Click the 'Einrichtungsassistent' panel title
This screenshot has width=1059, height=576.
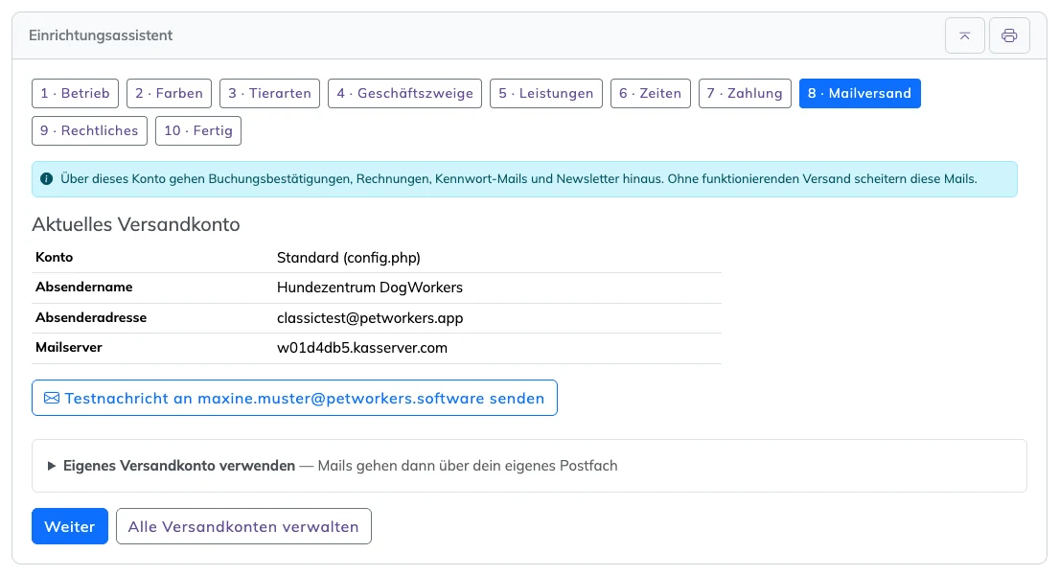[x=101, y=35]
